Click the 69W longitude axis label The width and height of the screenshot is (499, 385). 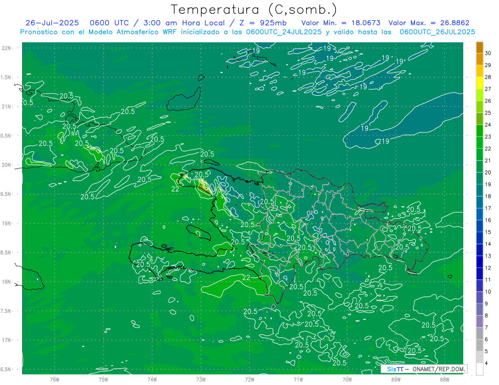coord(396,379)
